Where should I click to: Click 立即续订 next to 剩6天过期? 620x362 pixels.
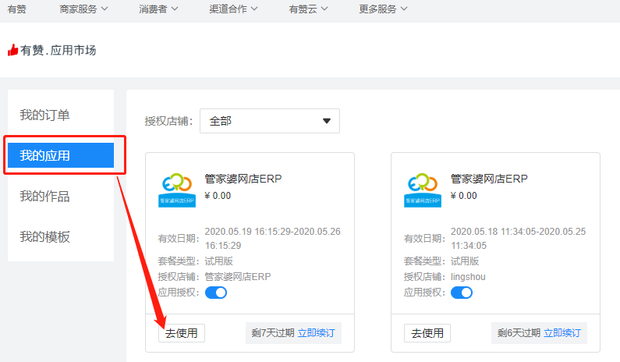point(562,333)
